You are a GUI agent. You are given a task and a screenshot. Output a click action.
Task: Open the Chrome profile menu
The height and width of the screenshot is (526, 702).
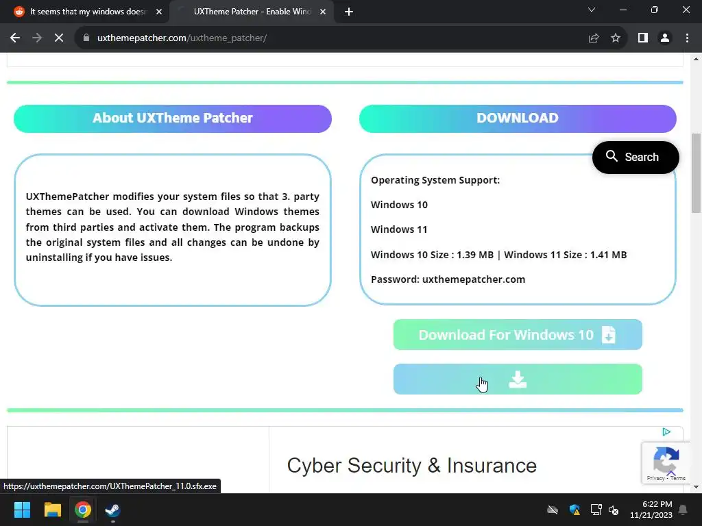pyautogui.click(x=665, y=38)
